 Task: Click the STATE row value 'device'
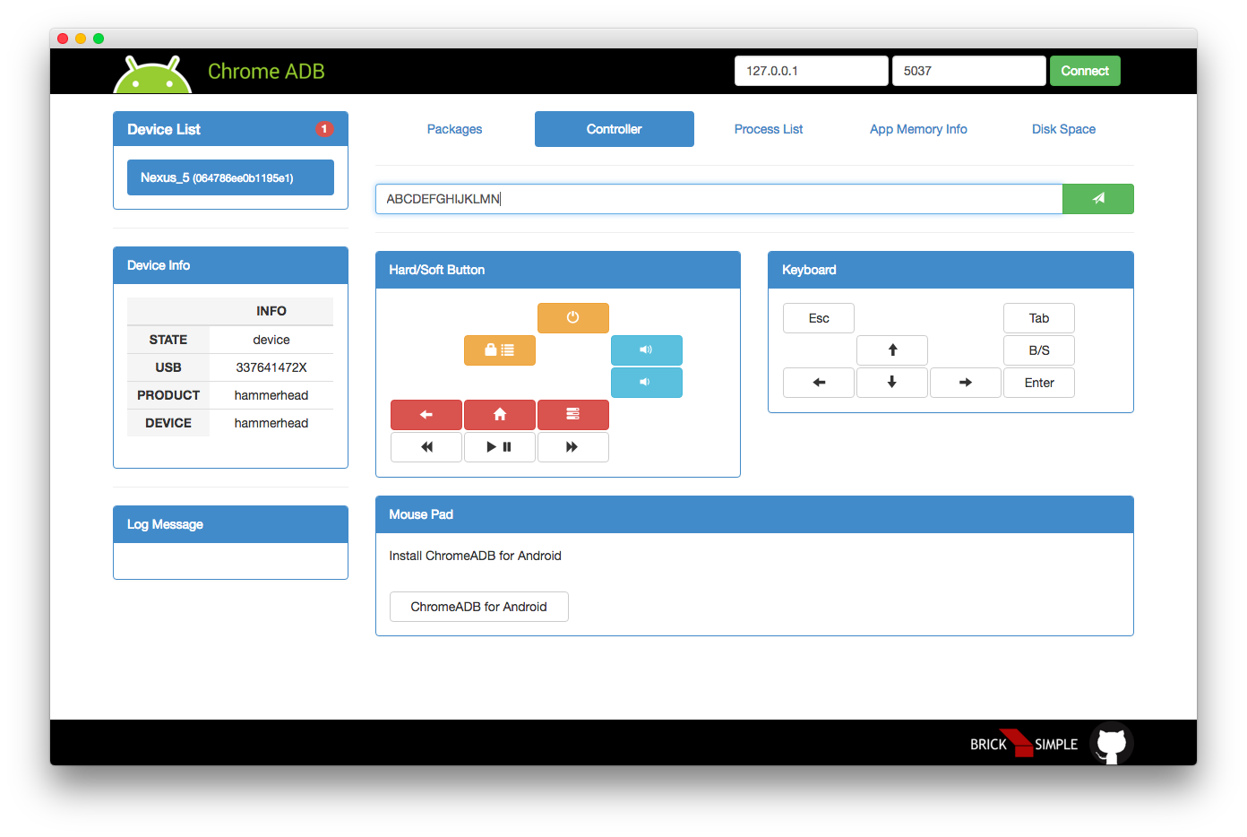click(x=271, y=340)
